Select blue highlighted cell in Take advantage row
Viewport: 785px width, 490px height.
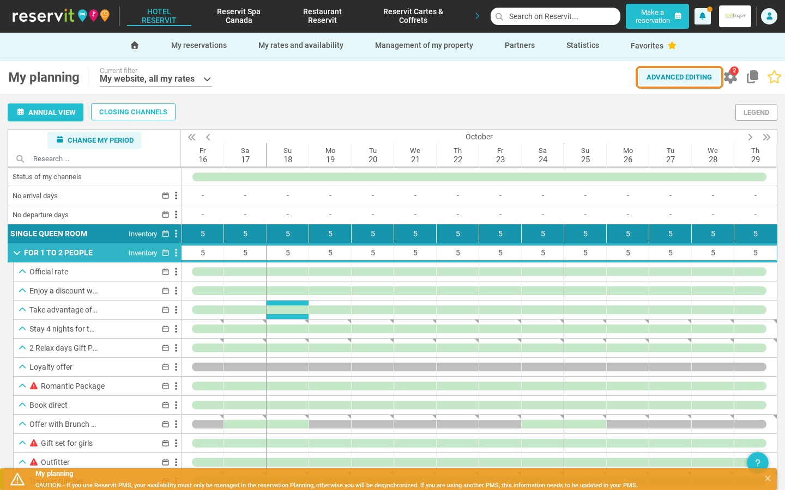click(x=287, y=310)
